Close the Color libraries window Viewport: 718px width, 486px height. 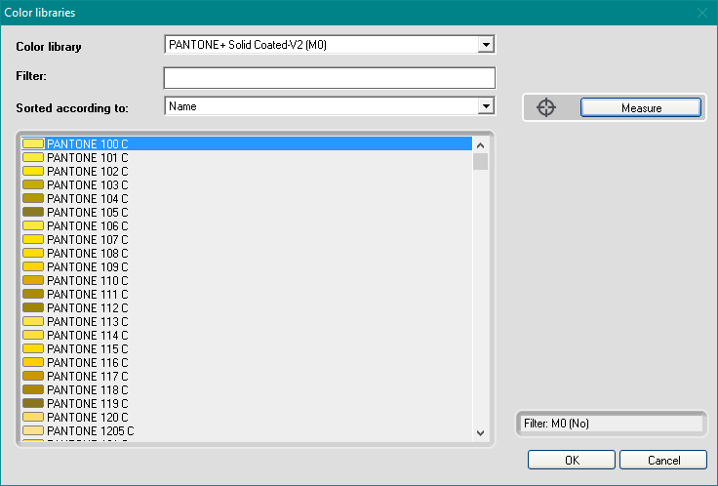(702, 13)
